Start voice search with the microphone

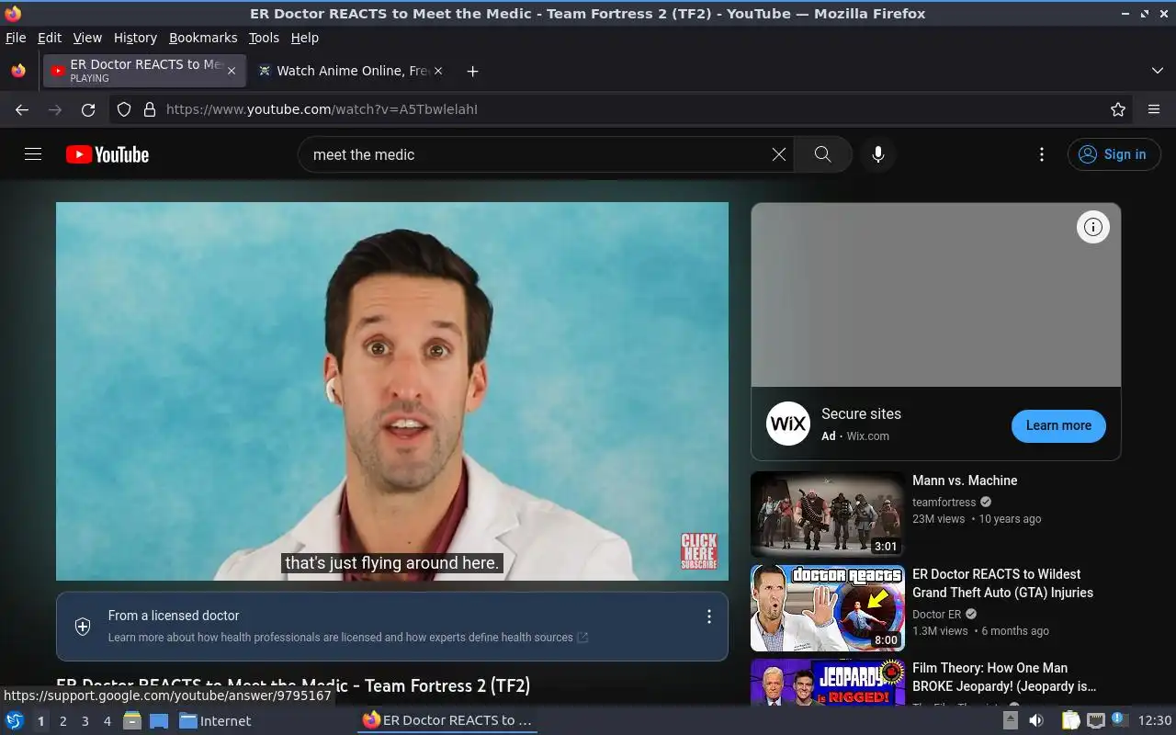[878, 154]
